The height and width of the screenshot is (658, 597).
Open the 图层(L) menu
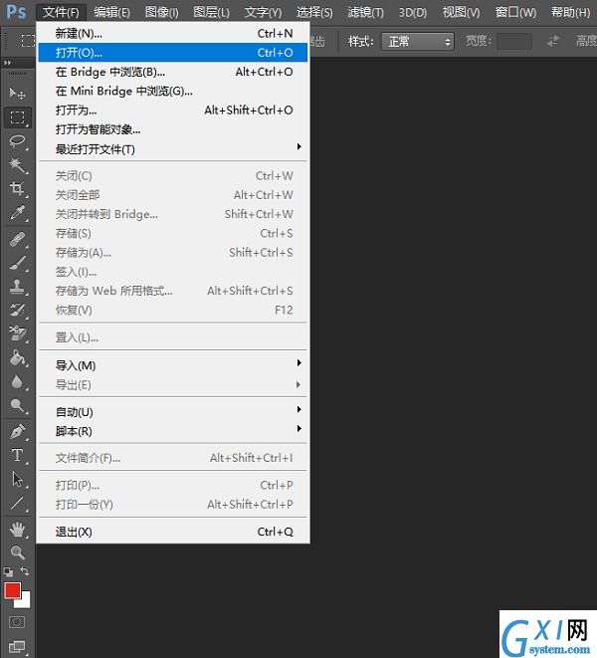[212, 12]
